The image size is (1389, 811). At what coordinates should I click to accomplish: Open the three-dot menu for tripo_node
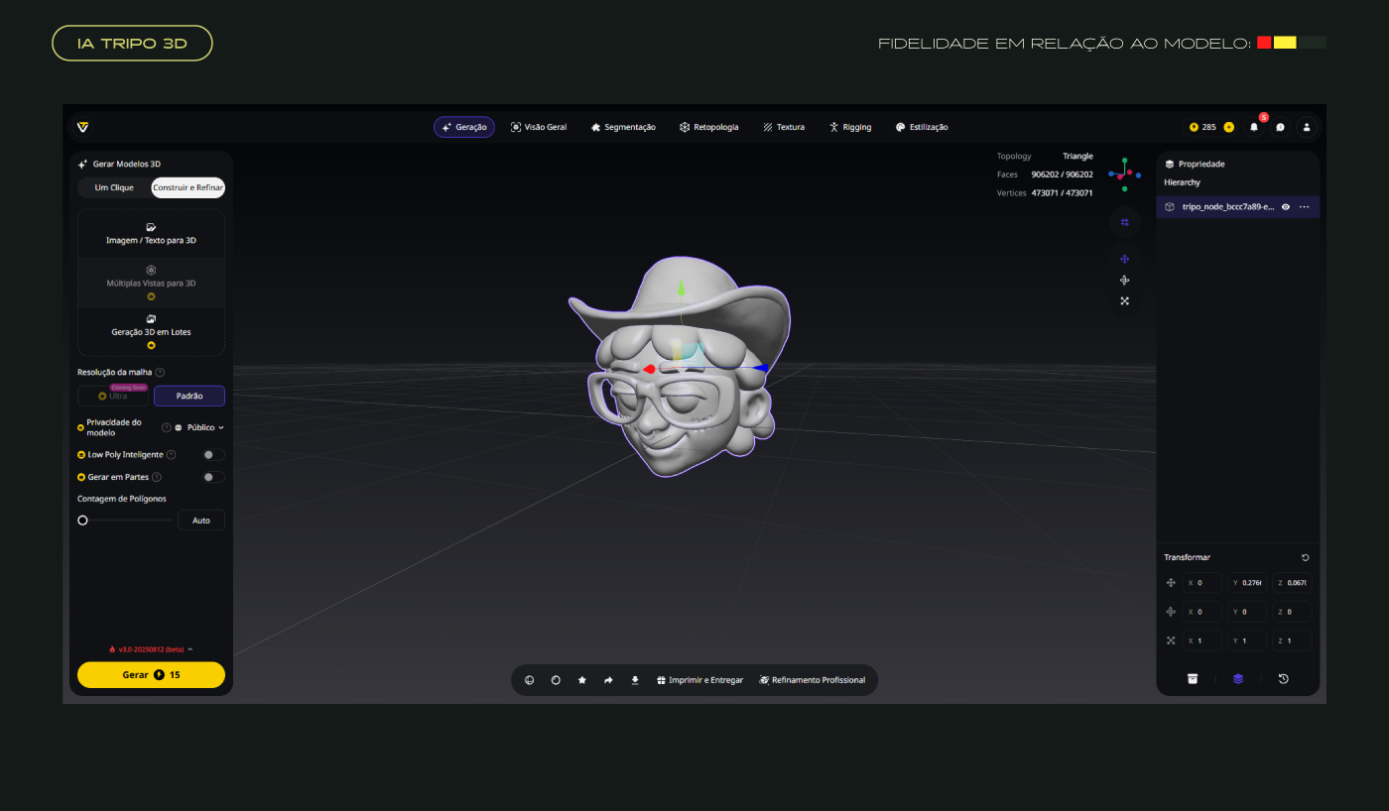point(1304,207)
